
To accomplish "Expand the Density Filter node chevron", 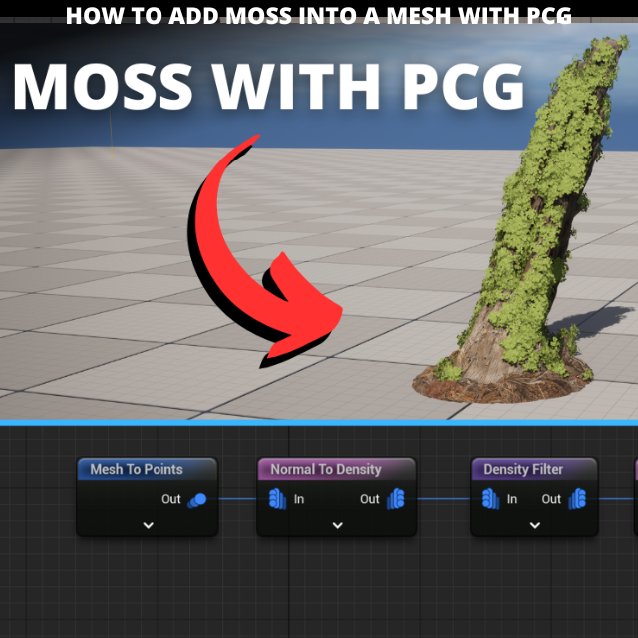I will 535,525.
